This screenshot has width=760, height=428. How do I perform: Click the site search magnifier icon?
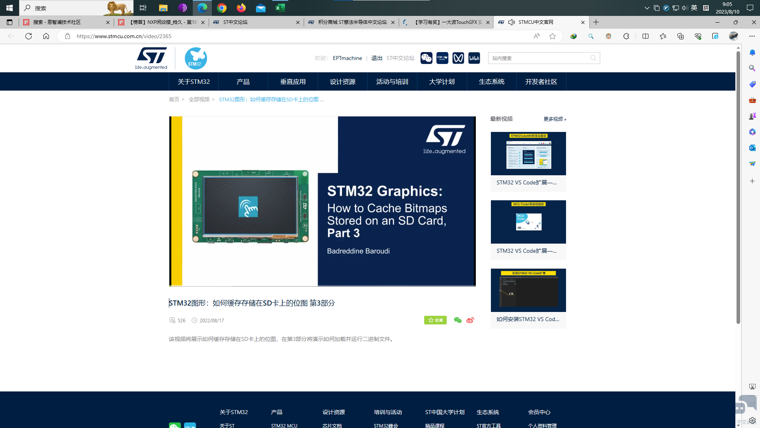click(x=593, y=58)
